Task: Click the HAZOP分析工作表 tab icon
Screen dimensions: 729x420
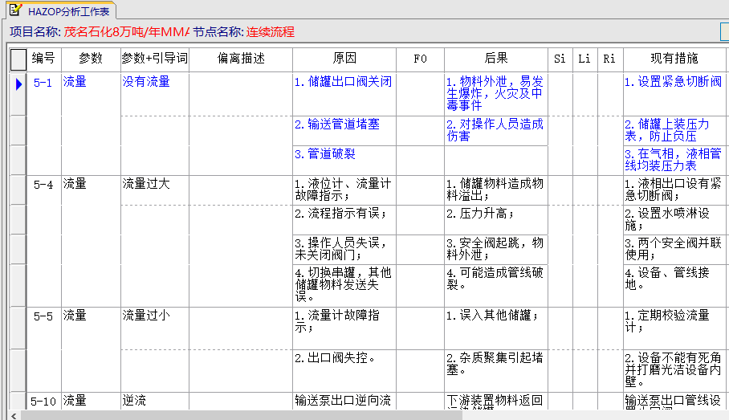Action: [16, 10]
